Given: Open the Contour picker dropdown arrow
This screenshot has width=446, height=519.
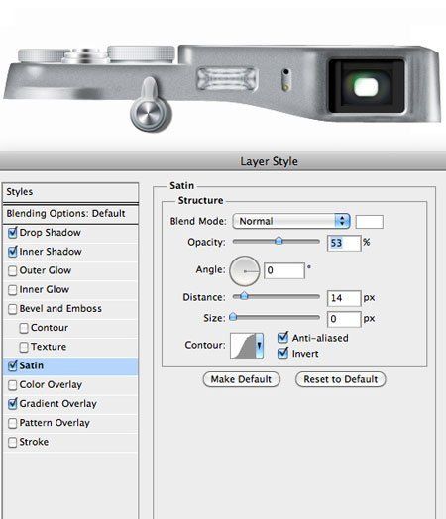Looking at the screenshot, I should tap(260, 346).
